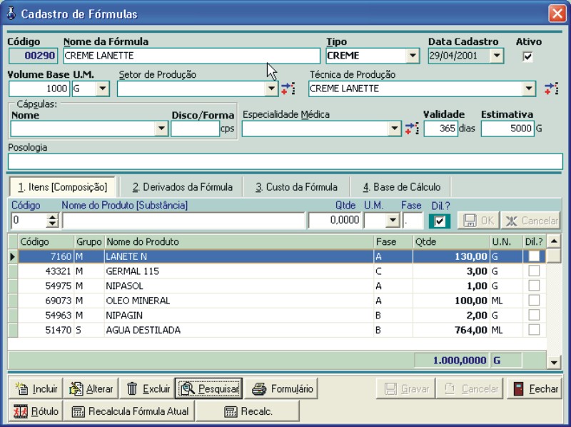Click the 00290 code field
571x427 pixels.
pos(33,56)
